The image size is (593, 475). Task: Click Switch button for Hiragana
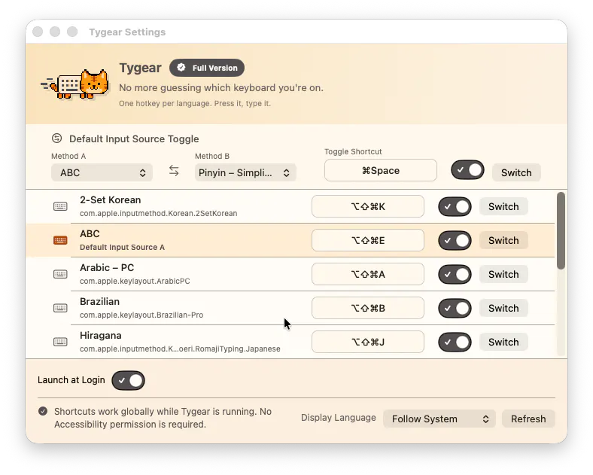pyautogui.click(x=503, y=342)
